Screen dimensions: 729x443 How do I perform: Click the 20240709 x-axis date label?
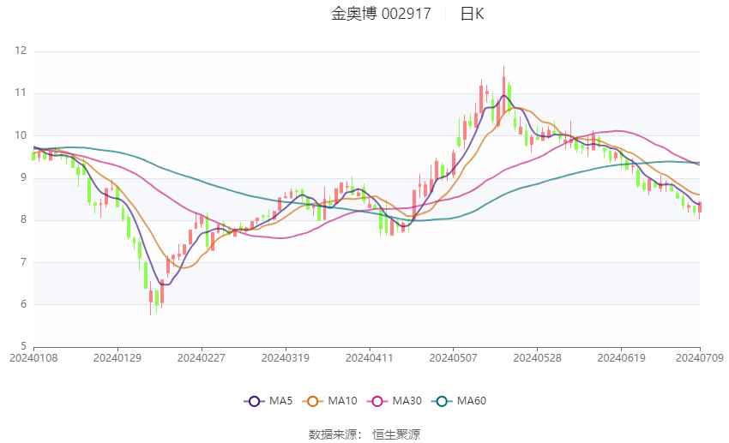click(699, 358)
